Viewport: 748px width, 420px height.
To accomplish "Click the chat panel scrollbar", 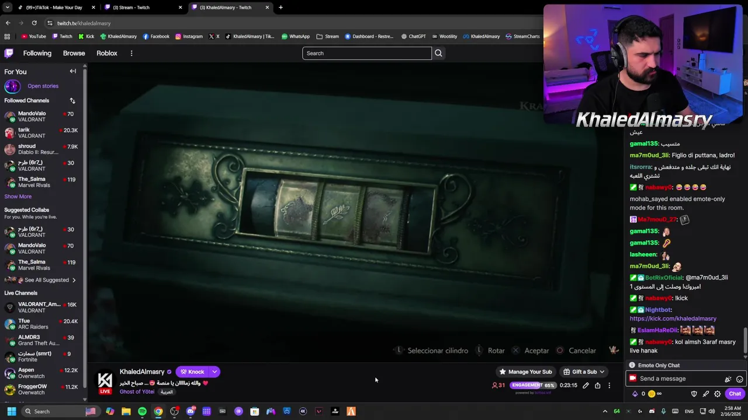I will [x=744, y=341].
